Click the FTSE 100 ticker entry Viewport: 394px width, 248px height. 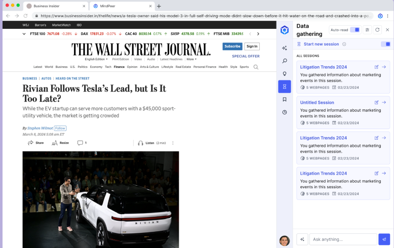click(53, 34)
